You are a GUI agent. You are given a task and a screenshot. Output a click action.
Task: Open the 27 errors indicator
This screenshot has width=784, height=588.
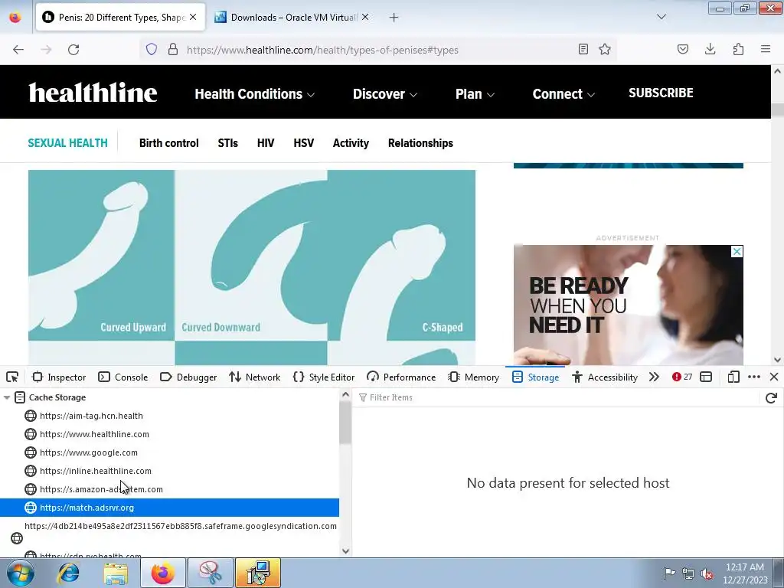click(682, 377)
